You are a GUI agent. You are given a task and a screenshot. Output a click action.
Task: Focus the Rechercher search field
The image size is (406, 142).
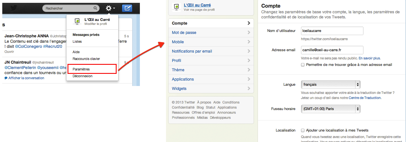pyautogui.click(x=71, y=8)
